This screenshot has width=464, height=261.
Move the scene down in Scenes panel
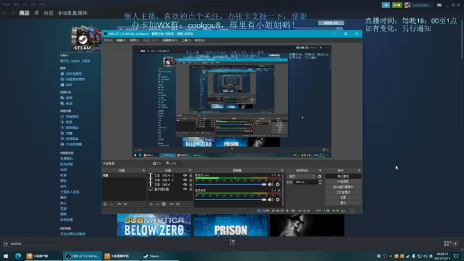pos(125,204)
